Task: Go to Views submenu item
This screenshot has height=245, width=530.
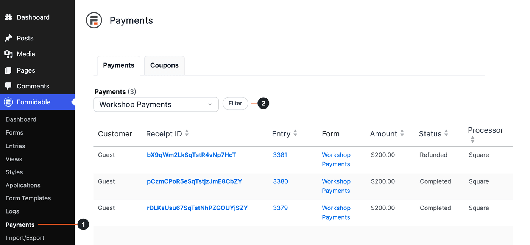Action: tap(14, 159)
